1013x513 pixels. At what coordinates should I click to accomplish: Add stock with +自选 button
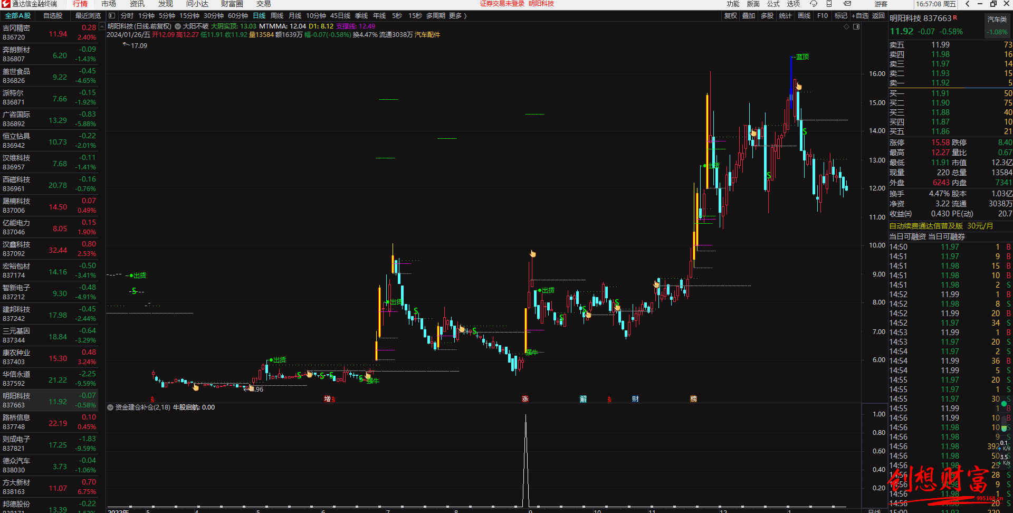(x=860, y=16)
